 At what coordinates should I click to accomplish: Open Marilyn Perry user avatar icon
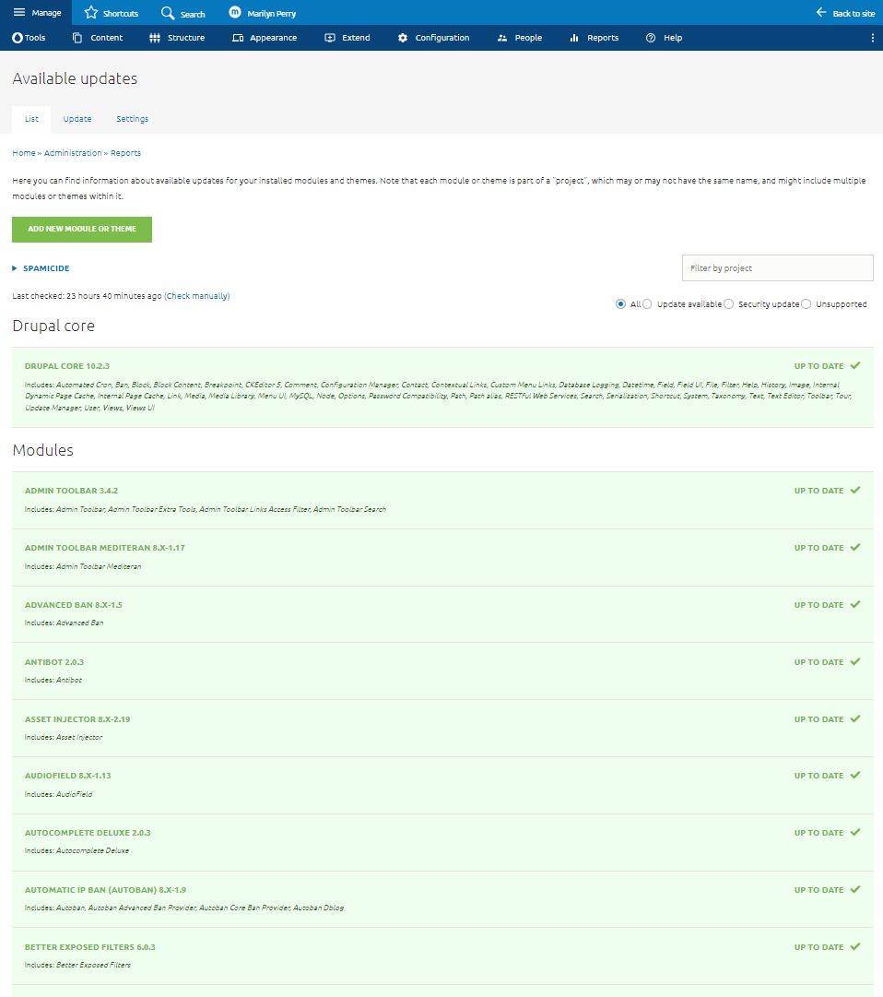(x=235, y=12)
